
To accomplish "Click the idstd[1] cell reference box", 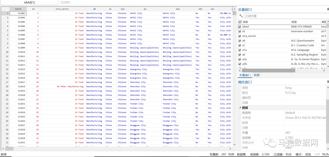I will point(29,2).
